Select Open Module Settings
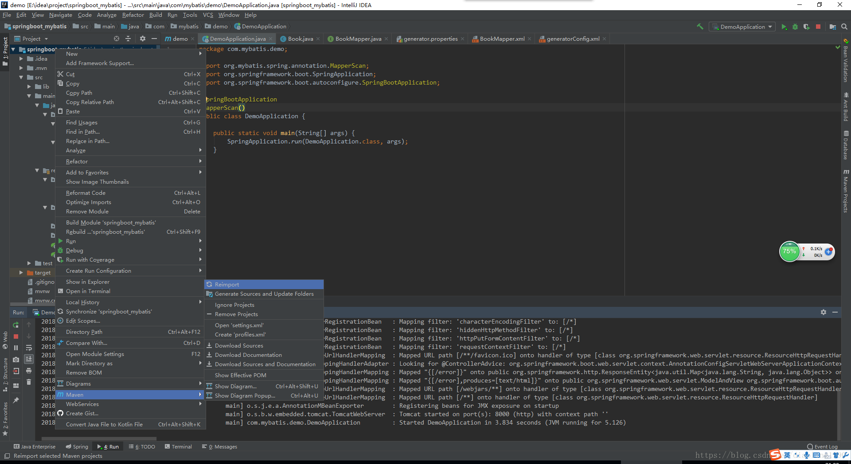 coord(130,354)
